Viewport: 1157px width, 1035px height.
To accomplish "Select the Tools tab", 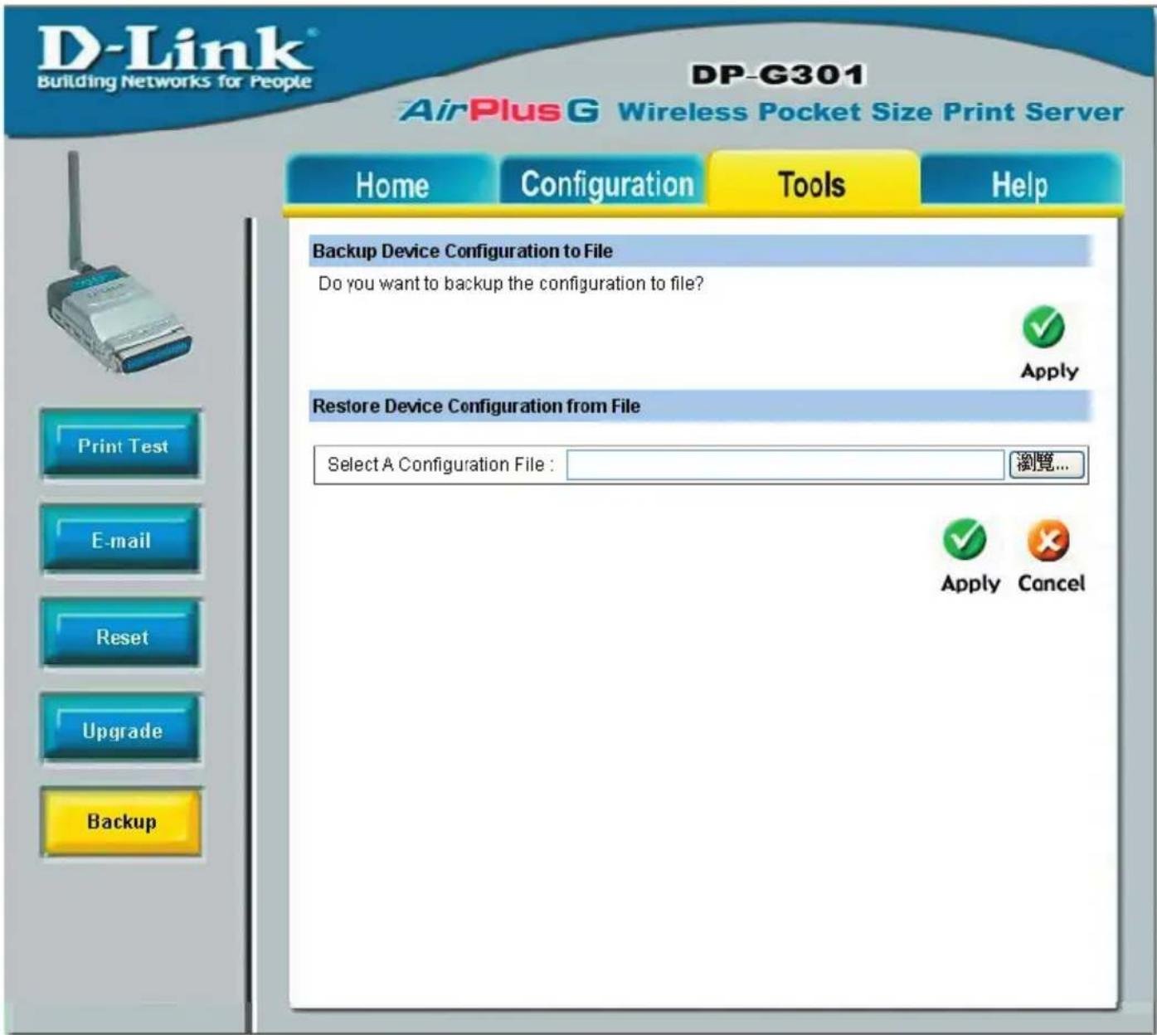I will [813, 182].
